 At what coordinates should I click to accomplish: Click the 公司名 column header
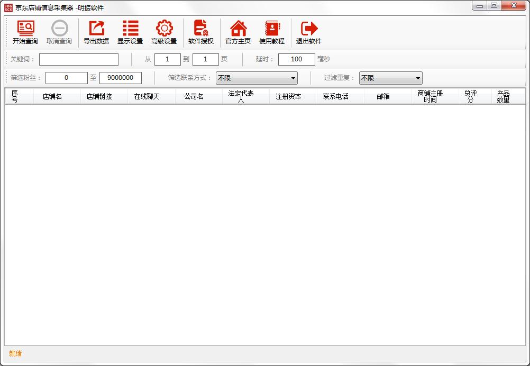(x=199, y=96)
